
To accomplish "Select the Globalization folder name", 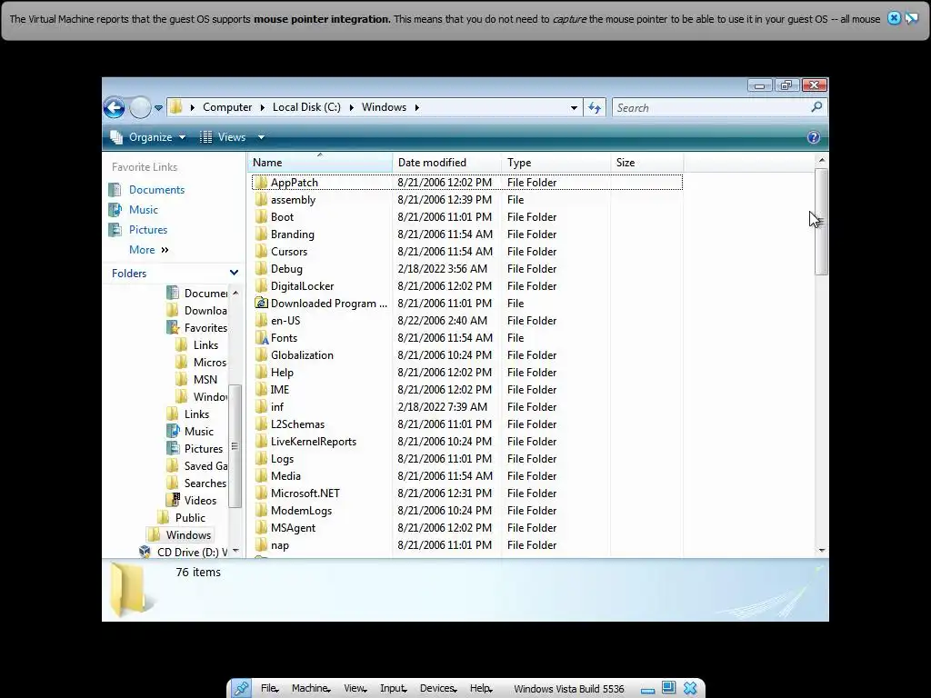I will pyautogui.click(x=302, y=355).
